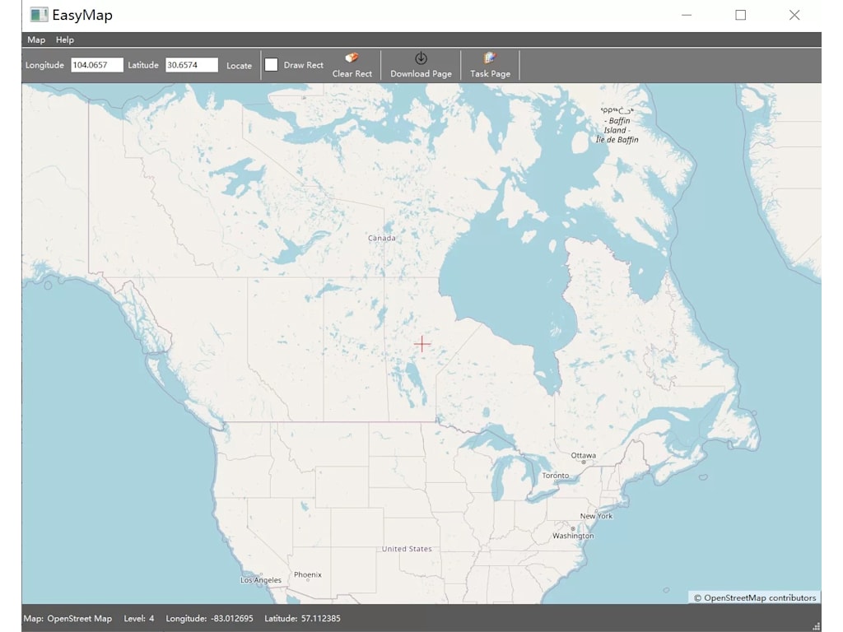Click the latitude readout in the status bar
This screenshot has height=632, width=843.
tap(303, 618)
